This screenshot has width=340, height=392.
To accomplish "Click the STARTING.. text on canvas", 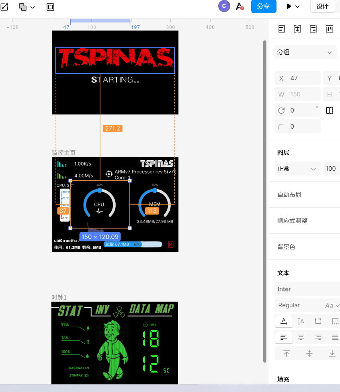I will click(x=115, y=80).
